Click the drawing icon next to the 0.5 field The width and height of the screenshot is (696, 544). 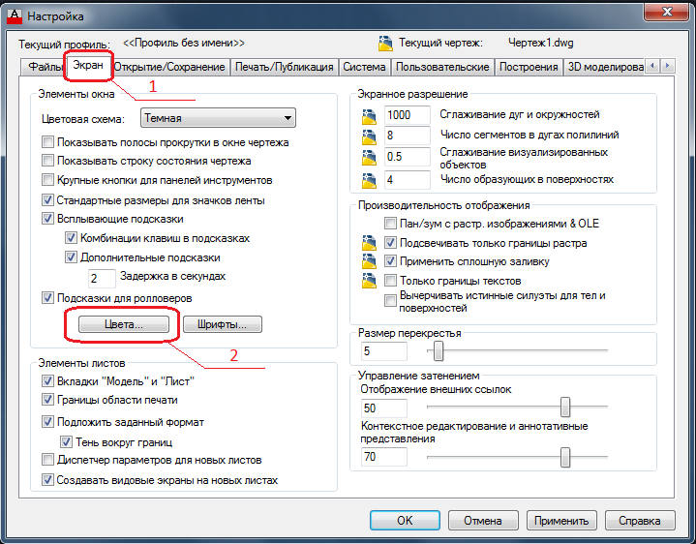369,157
